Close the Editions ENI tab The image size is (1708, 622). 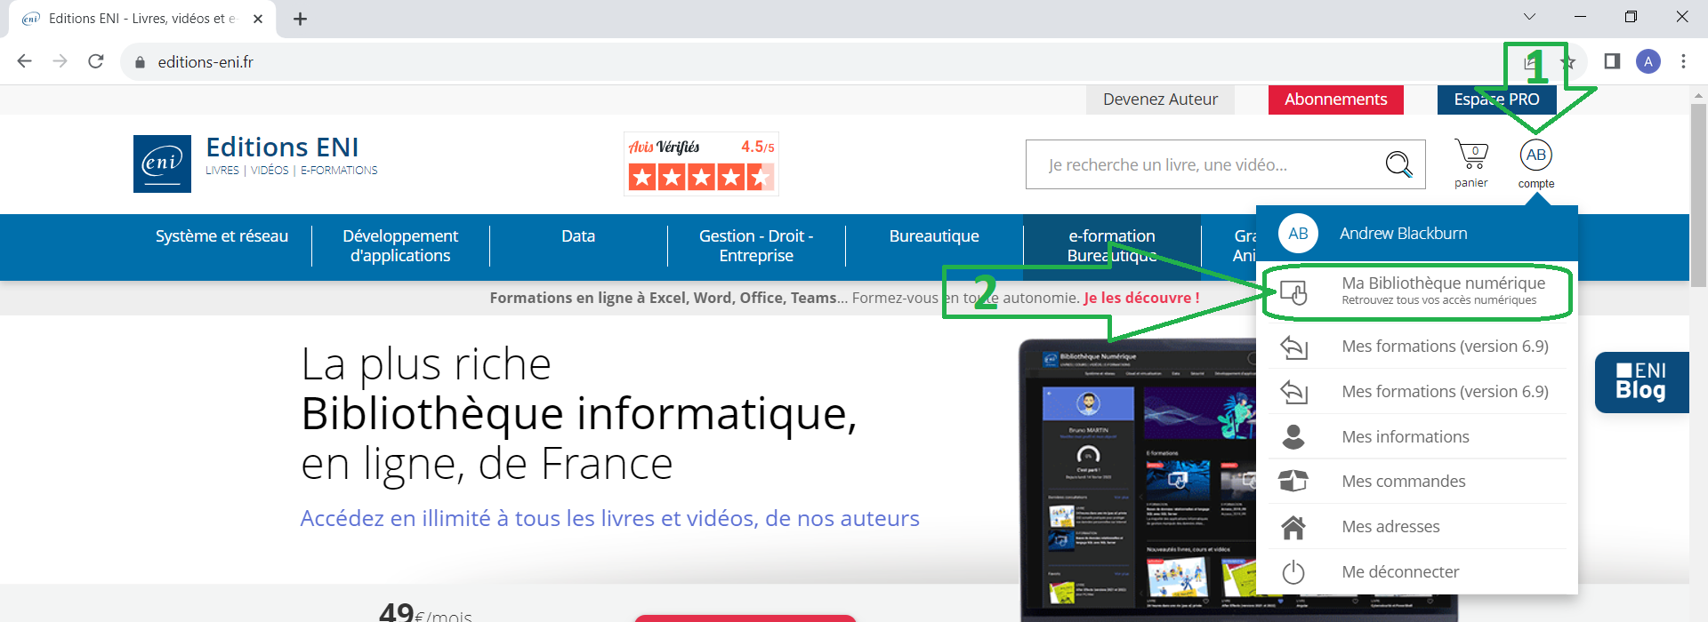[x=258, y=19]
